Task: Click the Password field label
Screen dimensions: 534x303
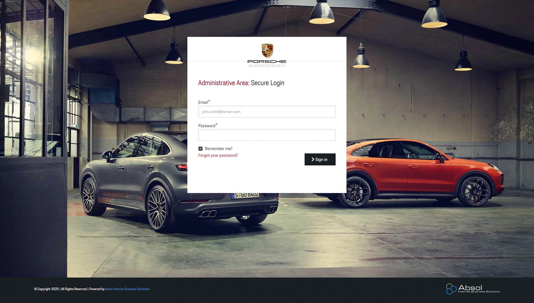Action: pyautogui.click(x=207, y=126)
